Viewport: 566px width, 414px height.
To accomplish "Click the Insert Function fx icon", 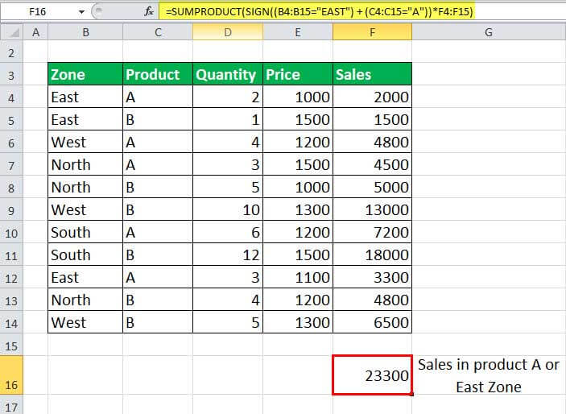I will 149,12.
